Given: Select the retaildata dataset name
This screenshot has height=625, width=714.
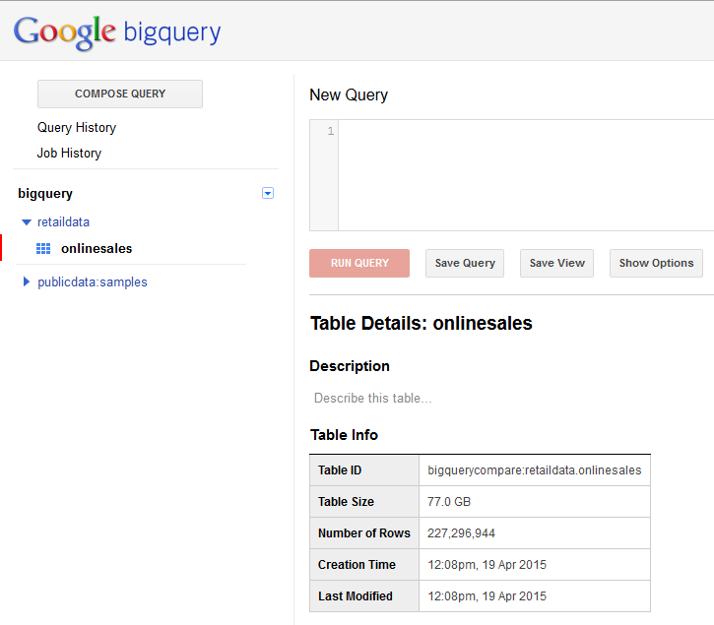Looking at the screenshot, I should click(x=63, y=222).
